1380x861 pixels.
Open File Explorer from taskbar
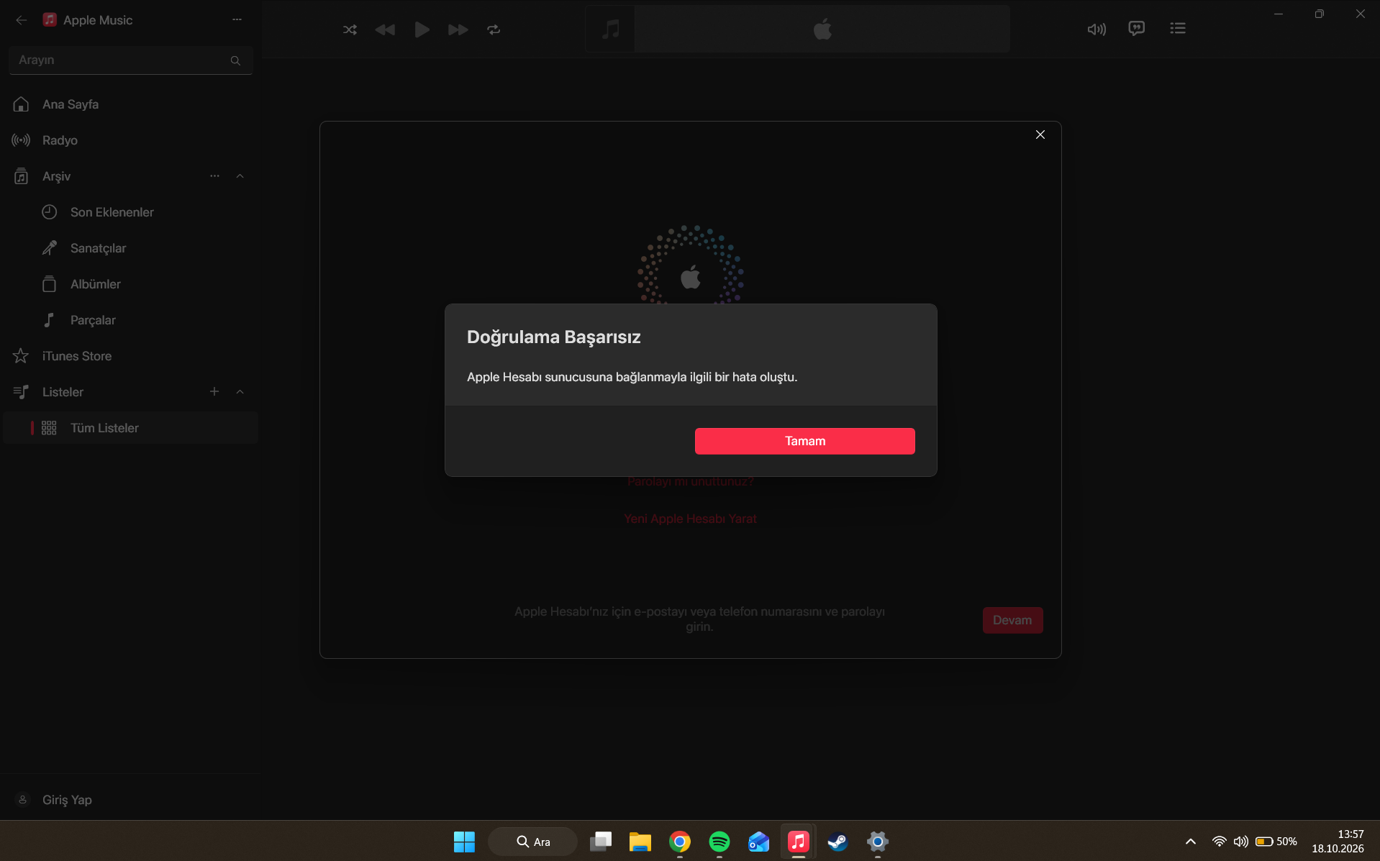pyautogui.click(x=640, y=841)
